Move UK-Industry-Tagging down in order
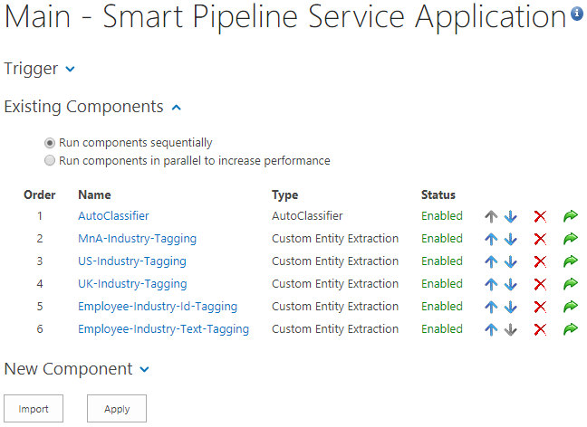The image size is (587, 427). tap(510, 285)
